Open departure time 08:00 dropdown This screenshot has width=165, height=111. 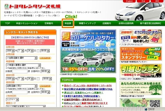point(45,51)
